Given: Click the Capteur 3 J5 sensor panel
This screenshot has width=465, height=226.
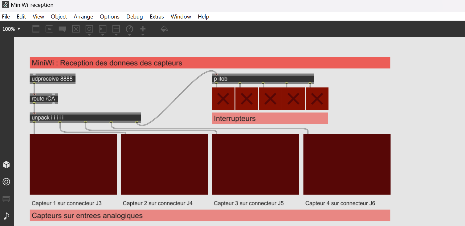Looking at the screenshot, I should (255, 164).
